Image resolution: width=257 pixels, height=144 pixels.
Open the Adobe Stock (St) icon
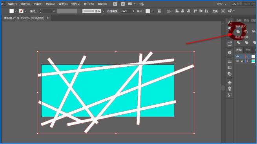pos(123,4)
